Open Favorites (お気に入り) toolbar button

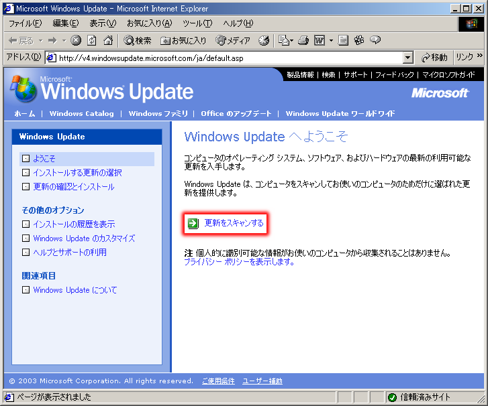183,40
